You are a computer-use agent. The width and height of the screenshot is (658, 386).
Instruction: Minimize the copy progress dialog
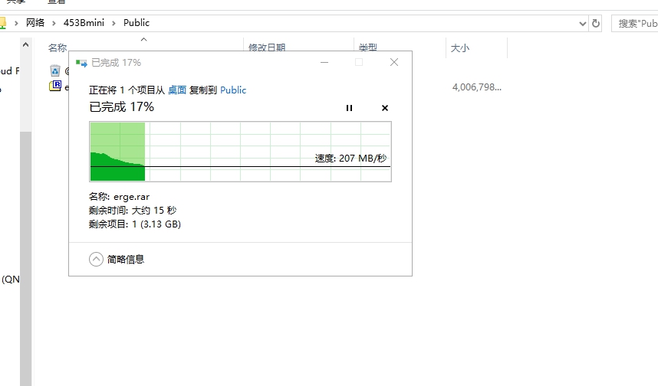pos(324,63)
